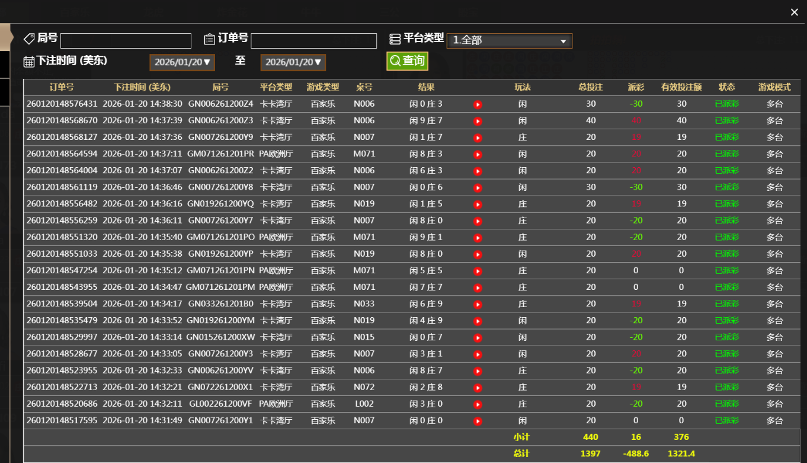Click the 订单号 column header
The image size is (807, 463).
click(62, 87)
